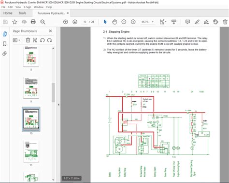Add a comment with the speech bubble icon
The image size is (229, 183).
[187, 22]
